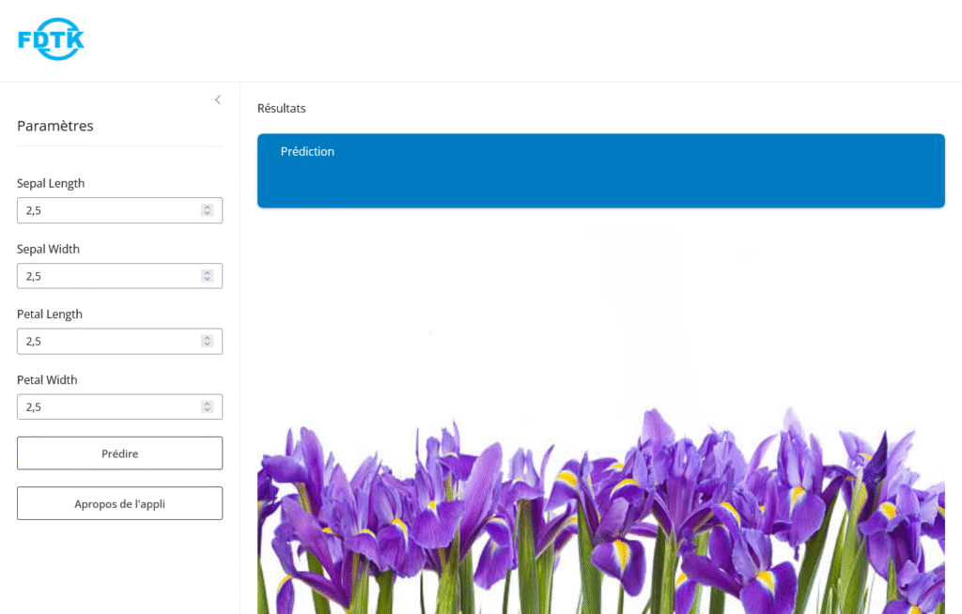Click the FDTK logo
Viewport: 962px width, 614px height.
click(51, 39)
